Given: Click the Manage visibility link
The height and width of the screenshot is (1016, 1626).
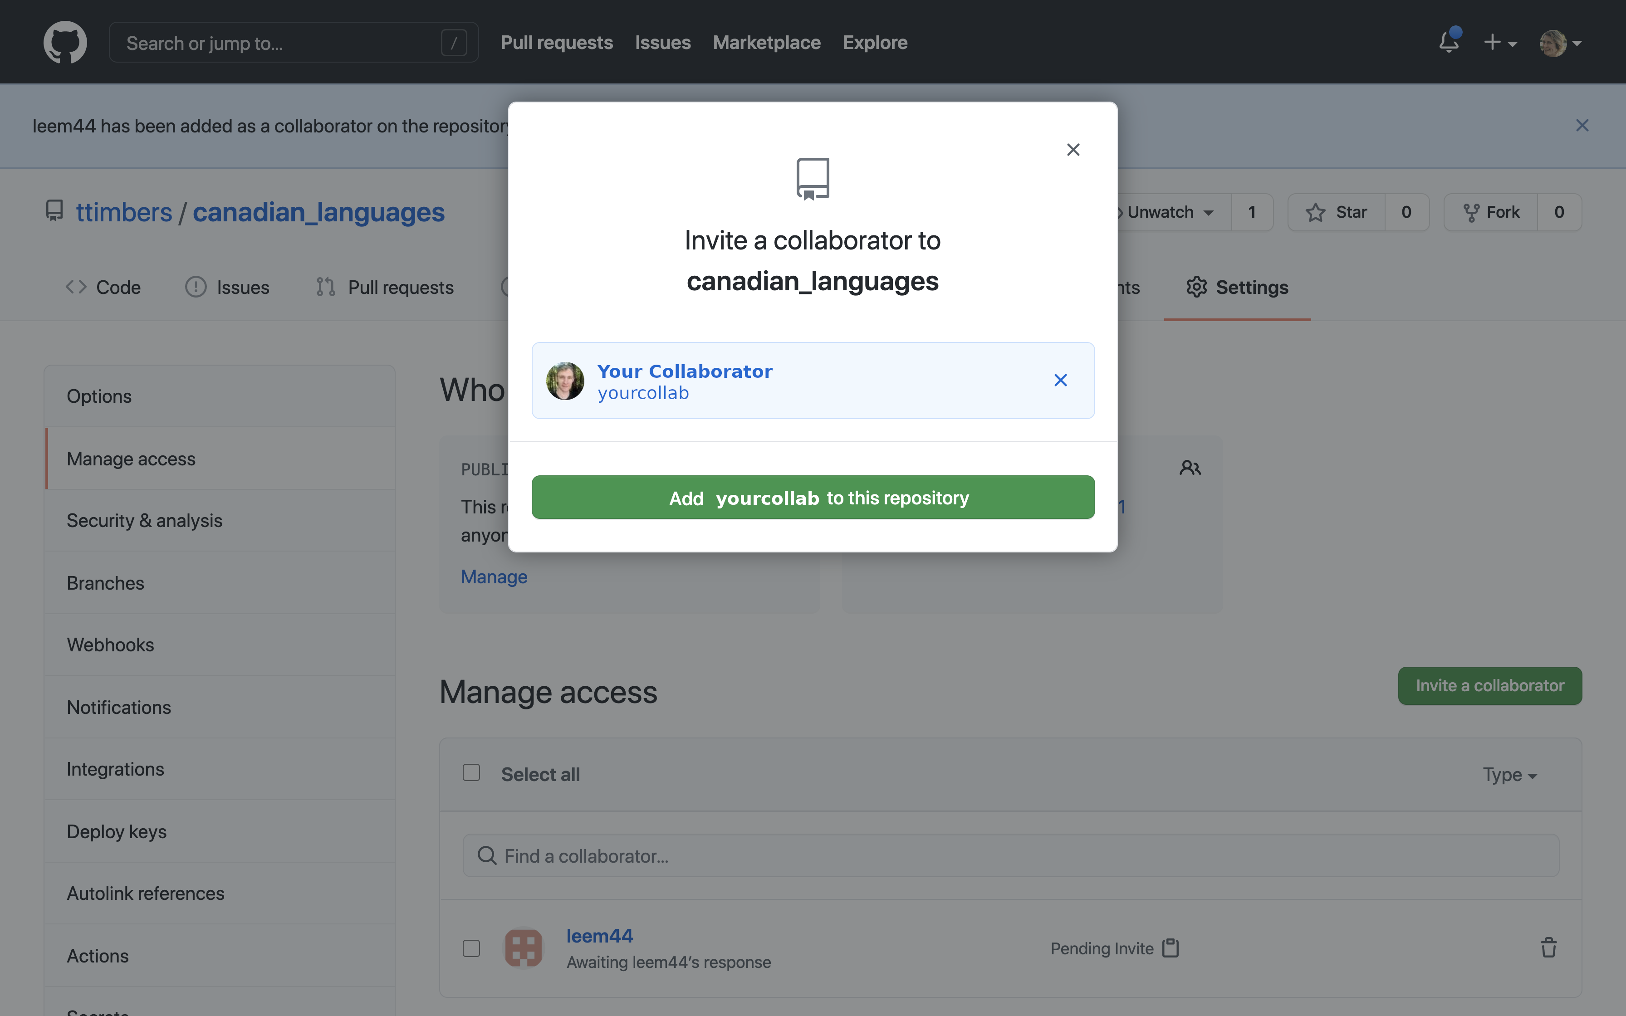Looking at the screenshot, I should click(x=494, y=576).
